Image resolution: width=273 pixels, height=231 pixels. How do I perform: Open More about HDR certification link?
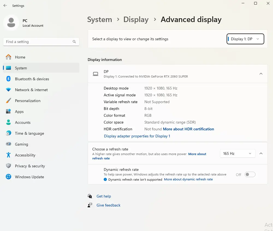(188, 129)
